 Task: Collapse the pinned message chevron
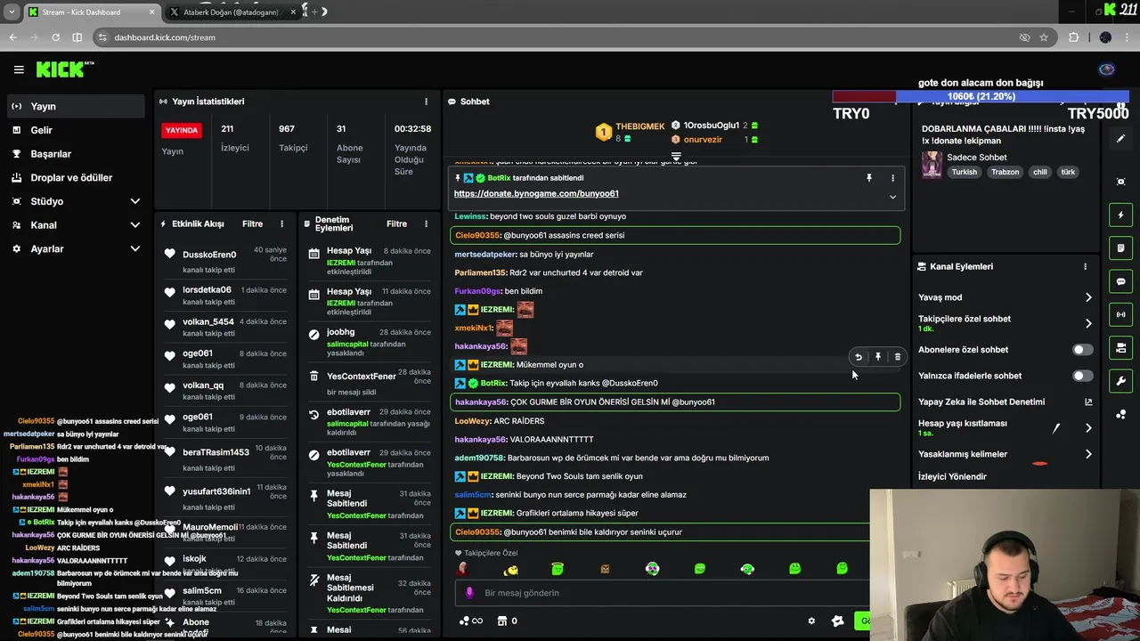point(892,197)
